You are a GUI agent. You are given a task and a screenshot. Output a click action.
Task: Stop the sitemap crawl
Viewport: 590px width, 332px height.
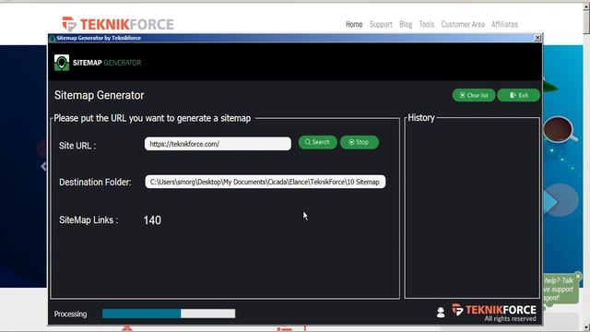tap(359, 142)
